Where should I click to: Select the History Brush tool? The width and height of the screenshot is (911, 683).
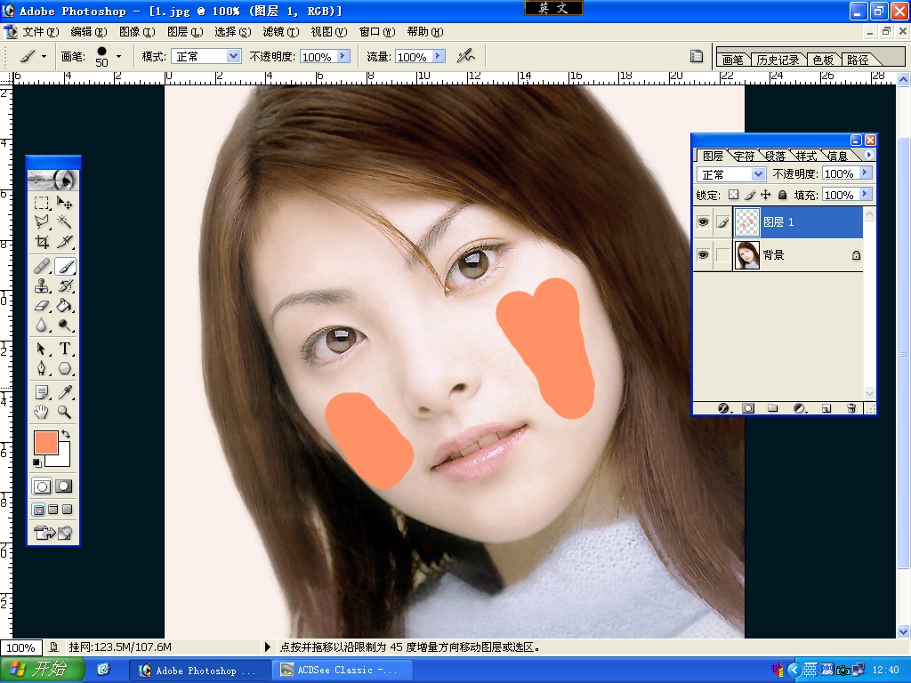pyautogui.click(x=64, y=285)
